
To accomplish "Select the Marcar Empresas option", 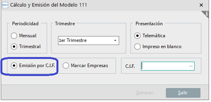I will tap(85, 66).
